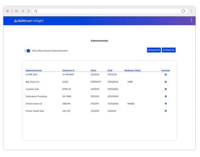
Task: Click contract number 6790-01
Action: coord(67,89)
